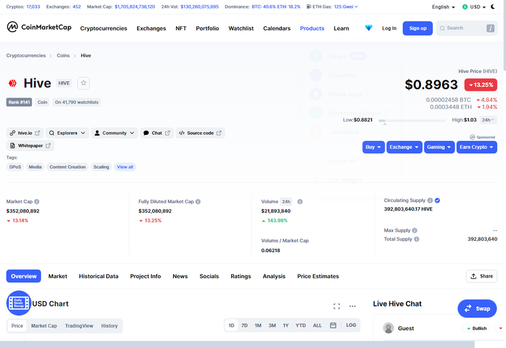Open hive.io website link
This screenshot has width=506, height=348.
pos(25,133)
